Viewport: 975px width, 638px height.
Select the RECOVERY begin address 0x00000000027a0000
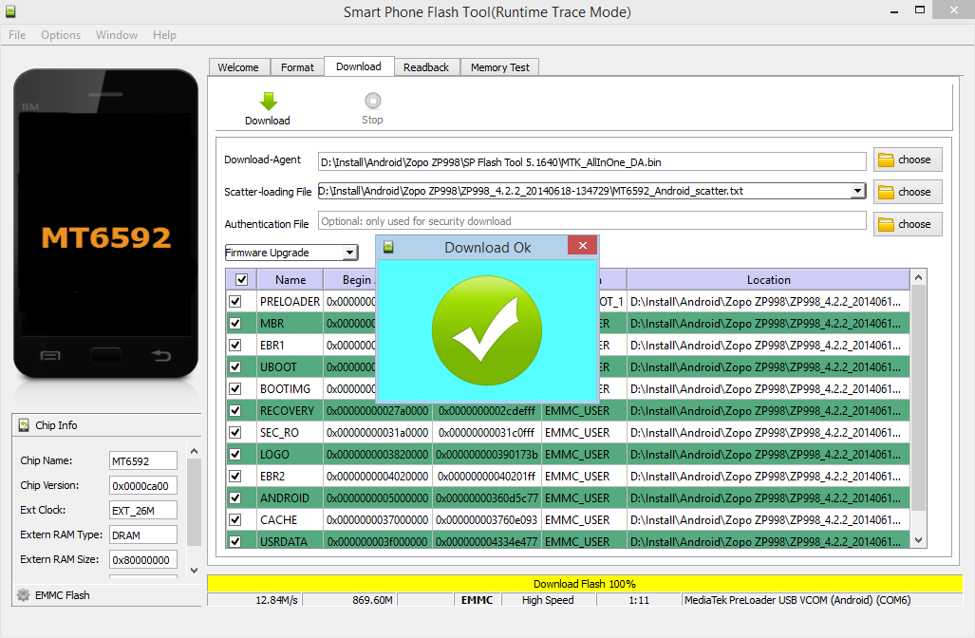pyautogui.click(x=378, y=411)
